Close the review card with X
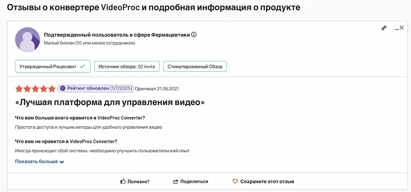The height and width of the screenshot is (192, 411). pyautogui.click(x=402, y=27)
